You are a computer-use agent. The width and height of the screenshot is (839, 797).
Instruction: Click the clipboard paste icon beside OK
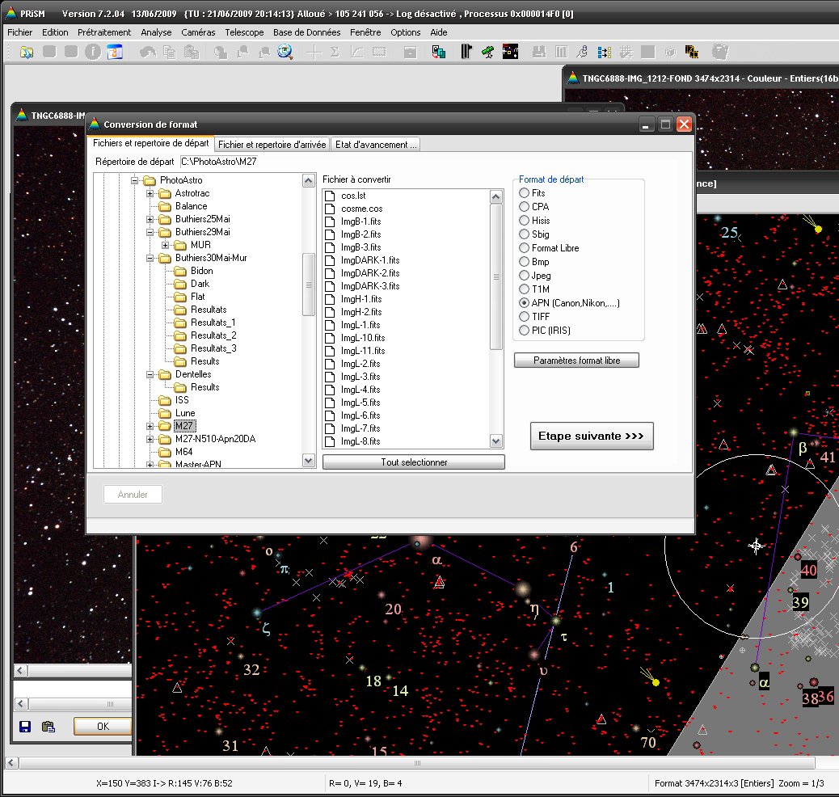[48, 726]
